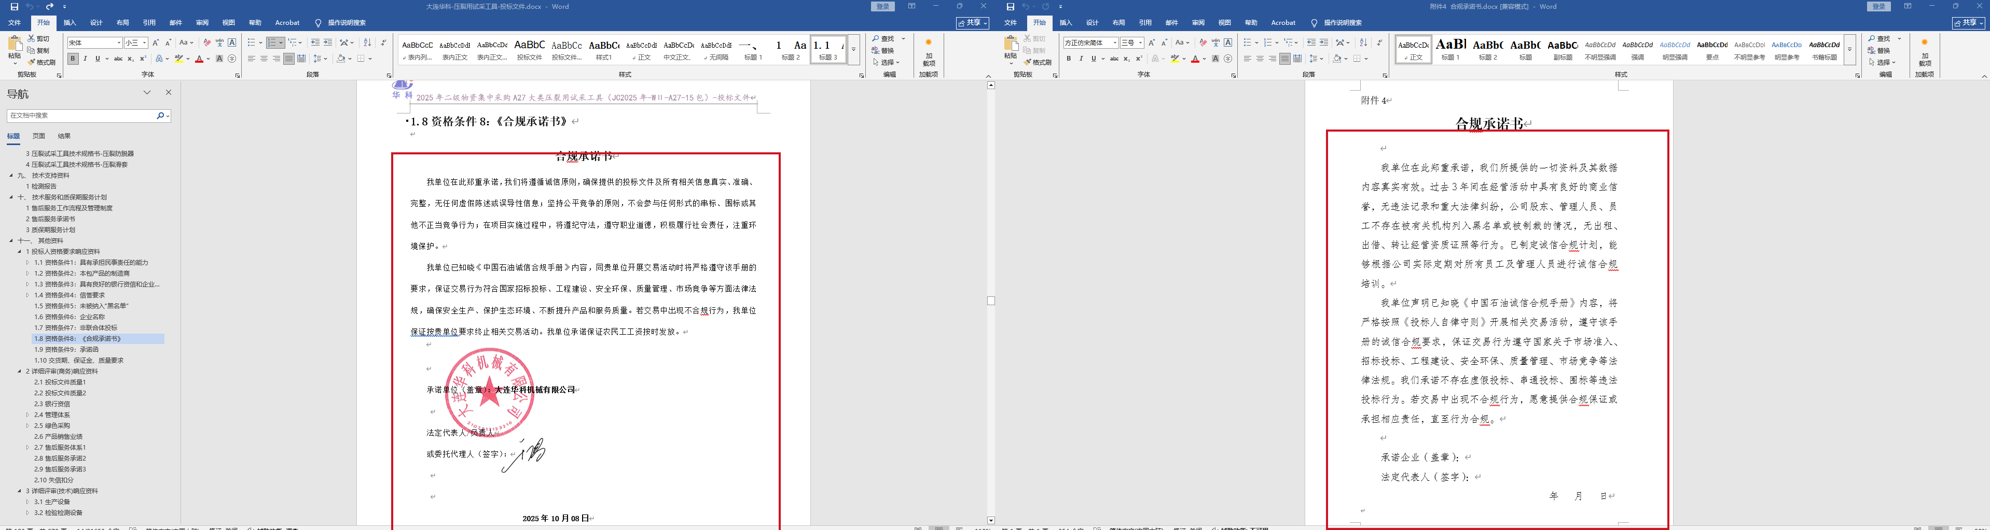Expand 1.1 资格条件1 in navigation pane
This screenshot has height=530, width=1990.
(x=27, y=262)
